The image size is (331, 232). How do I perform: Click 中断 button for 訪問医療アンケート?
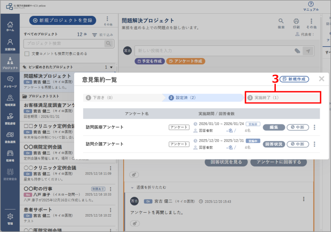(298, 127)
